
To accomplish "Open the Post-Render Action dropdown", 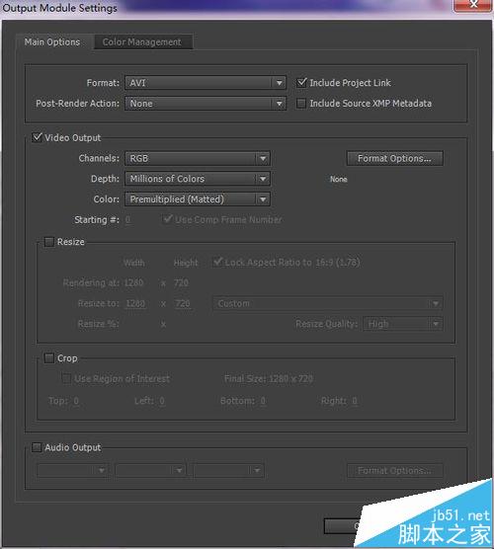I will click(x=206, y=104).
